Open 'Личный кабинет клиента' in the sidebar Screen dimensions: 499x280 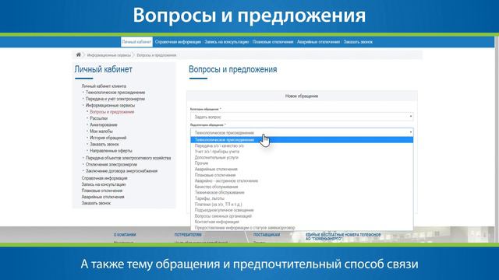point(104,86)
